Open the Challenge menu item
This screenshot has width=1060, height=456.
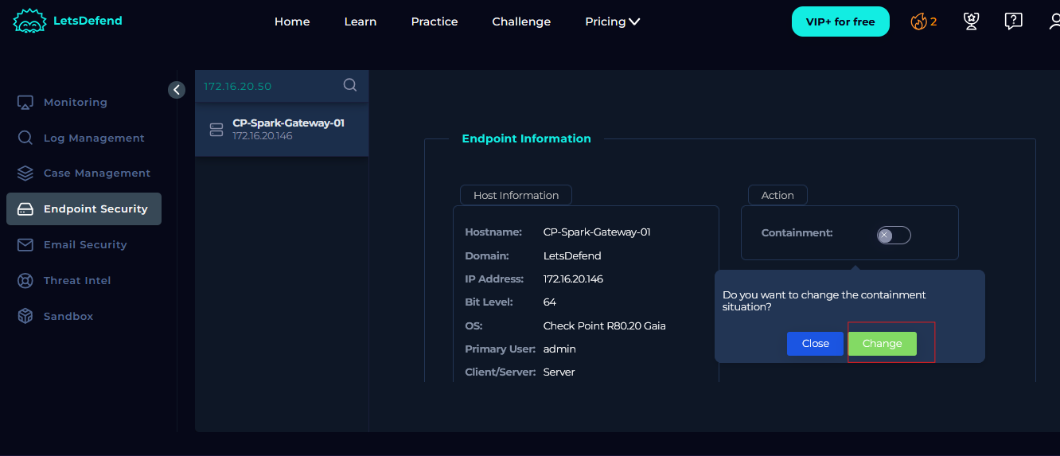tap(521, 21)
